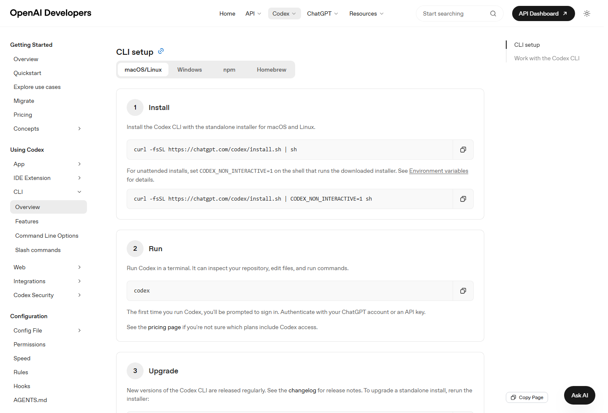Open the ChatGPT dropdown menu
Viewport: 608px width, 413px height.
(323, 13)
